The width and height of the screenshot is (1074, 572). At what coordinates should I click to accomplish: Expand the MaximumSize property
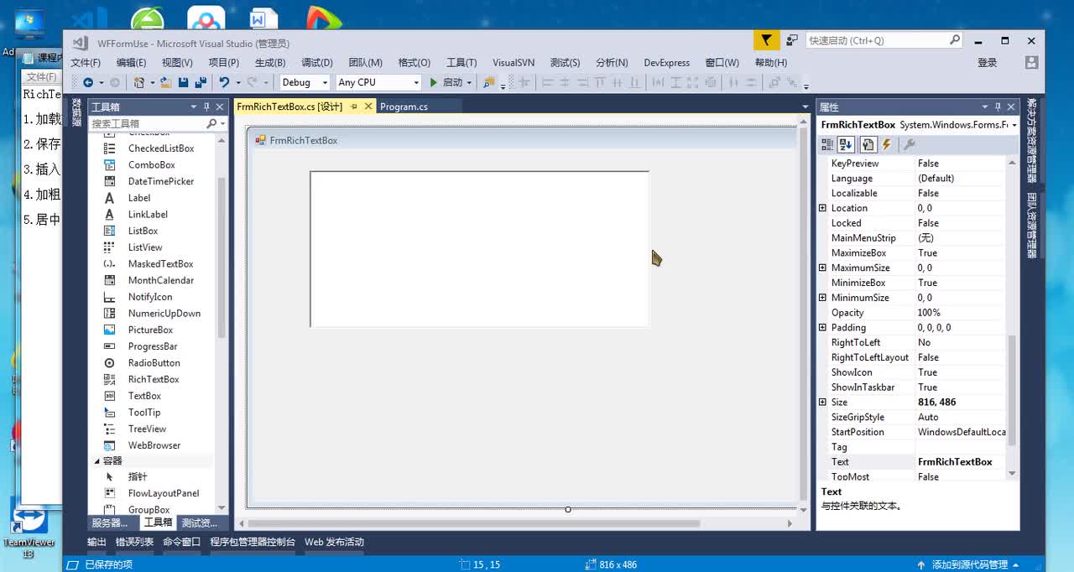click(822, 268)
